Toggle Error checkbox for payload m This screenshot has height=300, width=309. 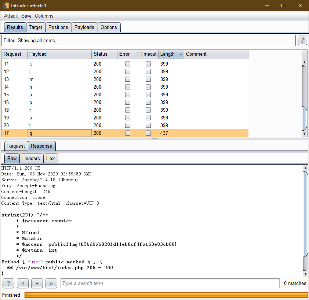coord(128,79)
